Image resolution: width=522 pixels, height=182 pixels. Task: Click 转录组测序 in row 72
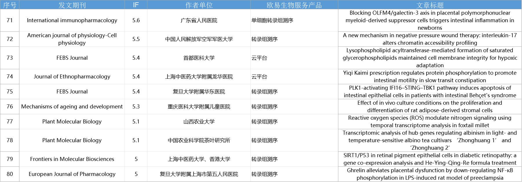294,39
